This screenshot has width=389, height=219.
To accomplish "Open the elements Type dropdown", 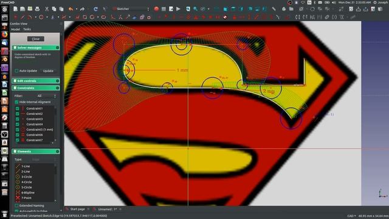I will coord(43,159).
